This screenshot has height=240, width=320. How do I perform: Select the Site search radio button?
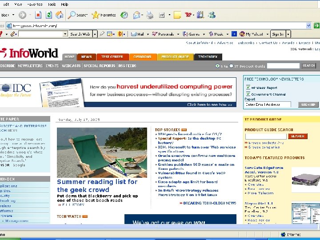coord(217,66)
